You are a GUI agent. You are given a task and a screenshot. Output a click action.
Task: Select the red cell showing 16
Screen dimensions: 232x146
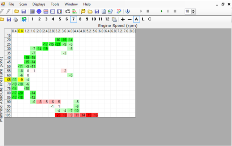click(x=95, y=115)
